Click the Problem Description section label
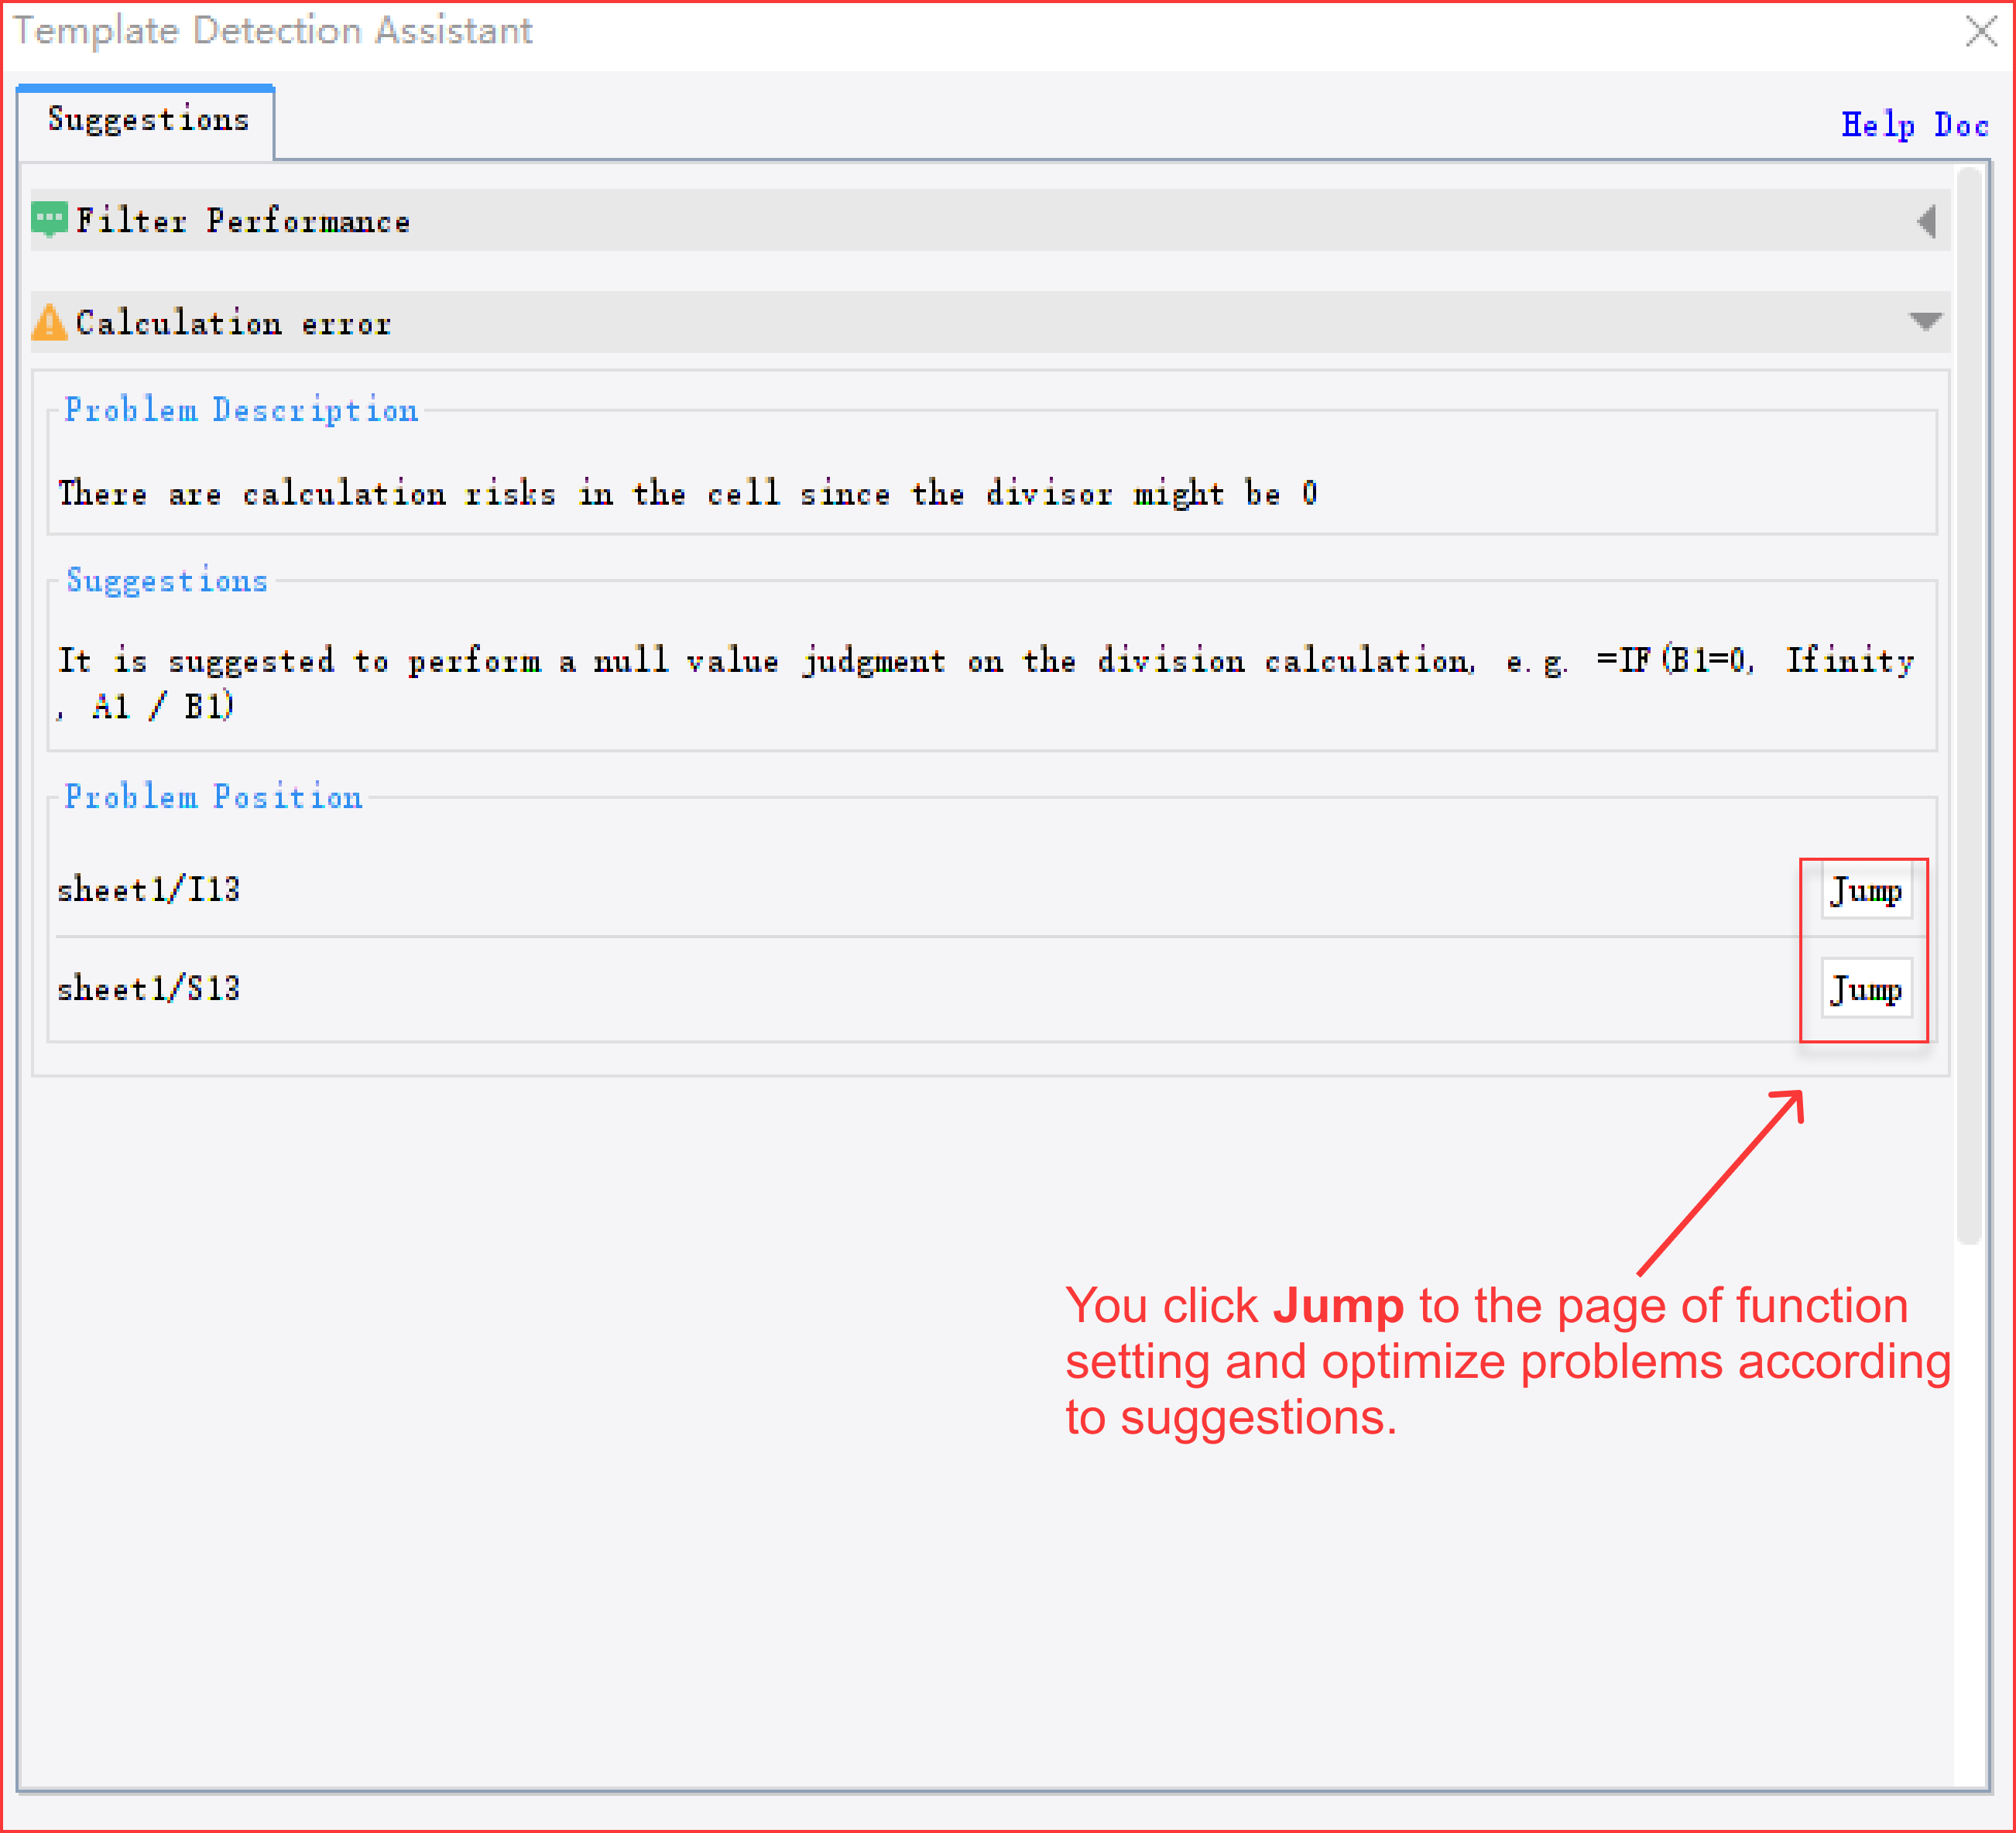2016x1833 pixels. click(x=241, y=409)
